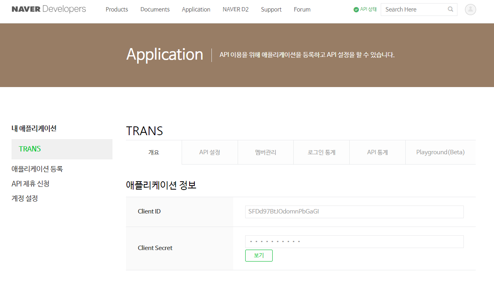Click the Application banner title

[165, 55]
